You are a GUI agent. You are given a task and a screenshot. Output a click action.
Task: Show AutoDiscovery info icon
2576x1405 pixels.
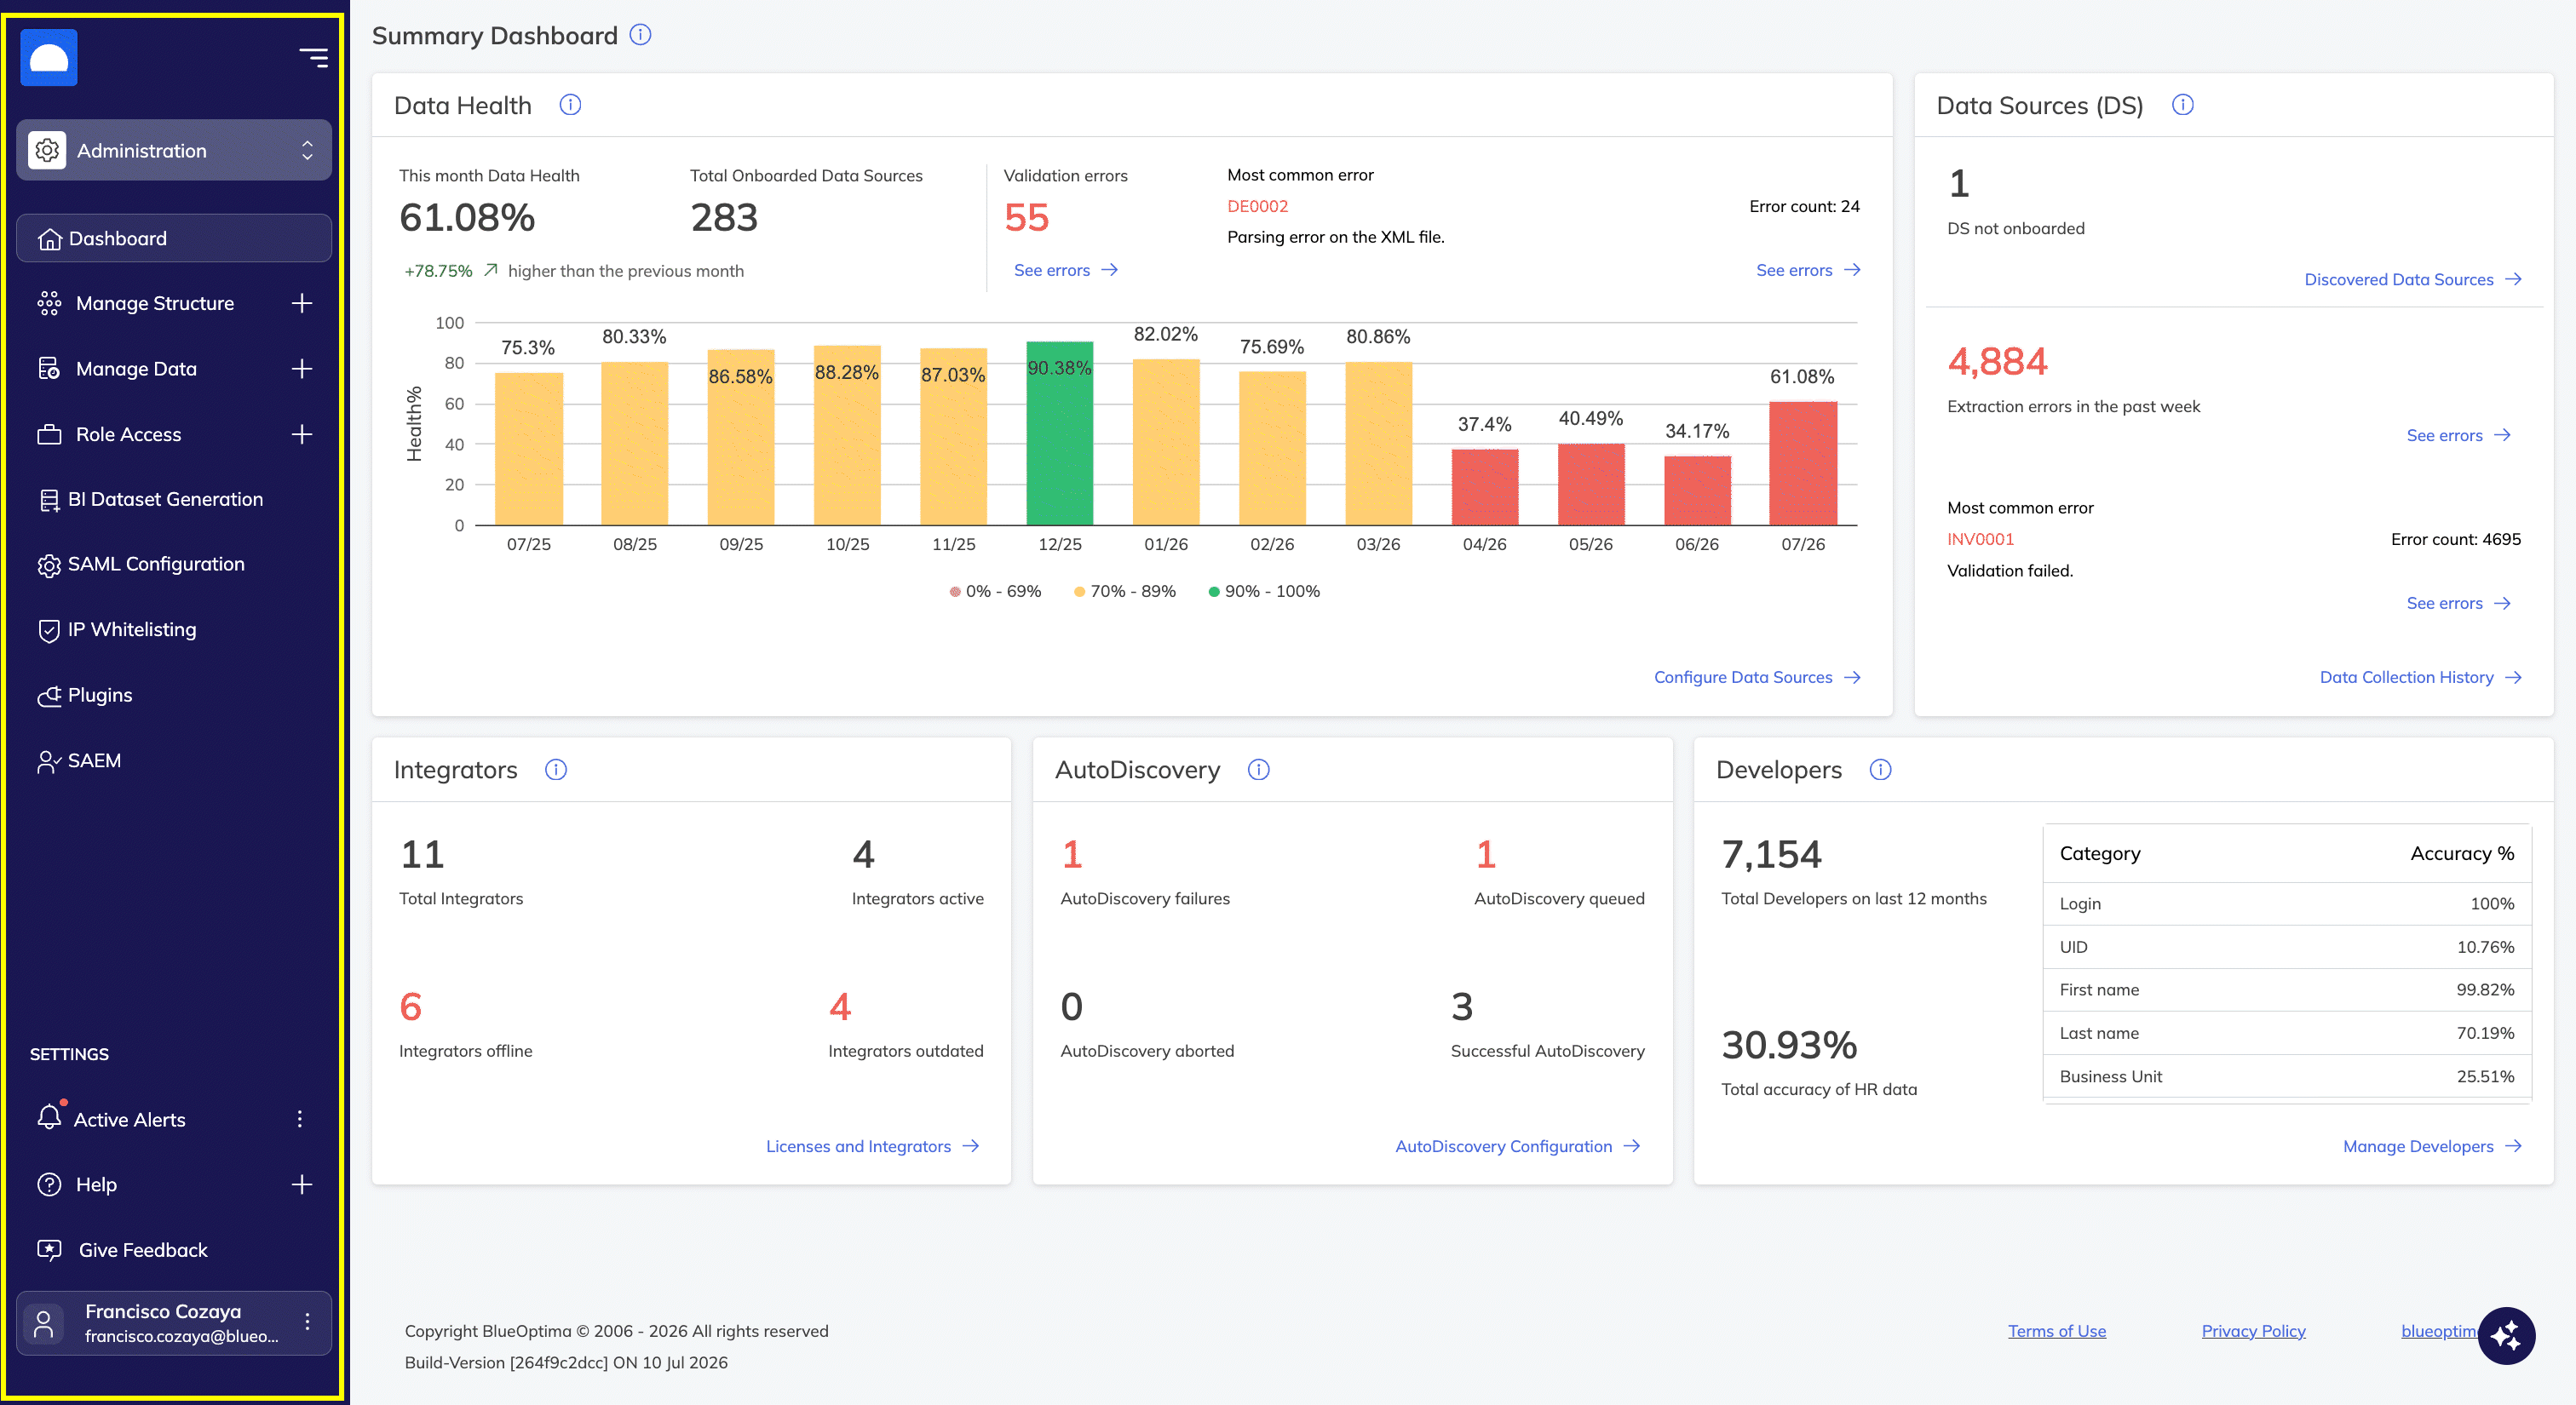tap(1259, 770)
